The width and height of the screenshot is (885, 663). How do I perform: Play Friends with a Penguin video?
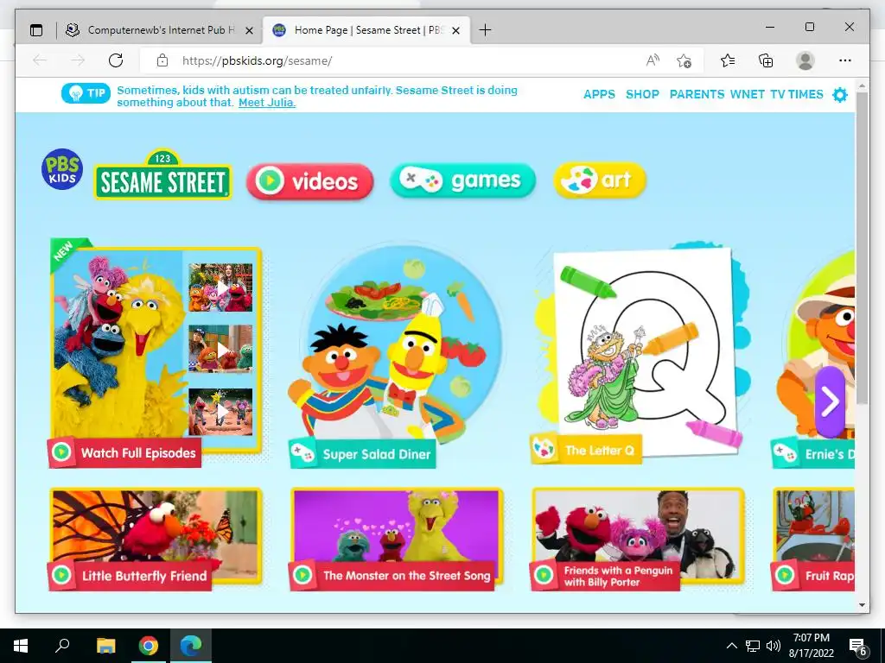click(x=638, y=540)
